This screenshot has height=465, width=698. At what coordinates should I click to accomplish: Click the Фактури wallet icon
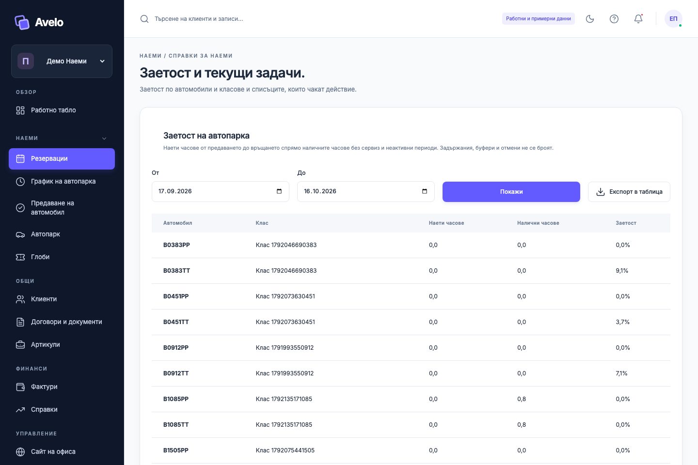(x=20, y=387)
